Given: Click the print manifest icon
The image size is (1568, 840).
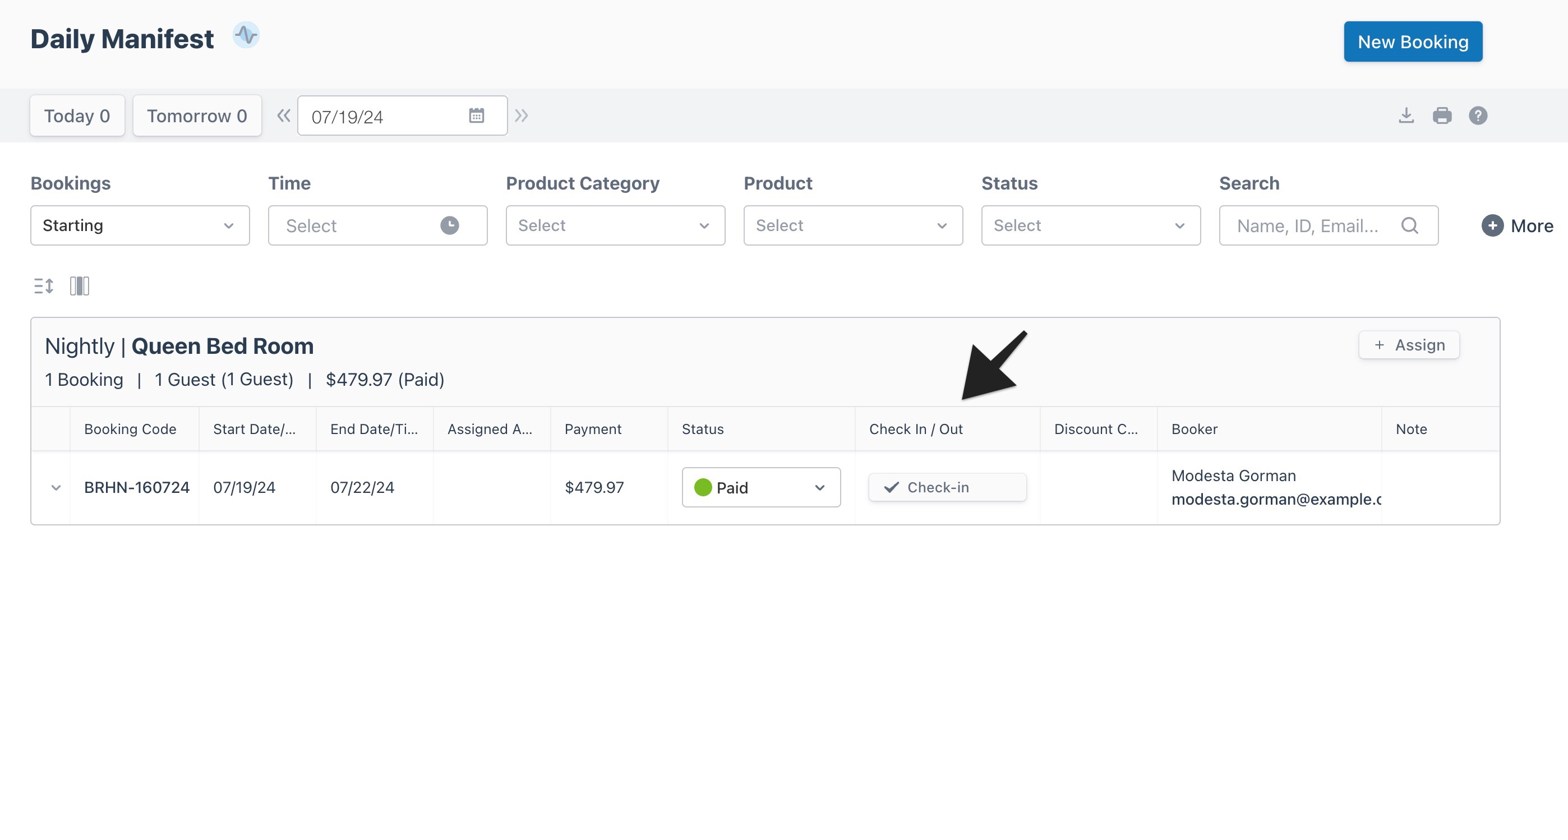Looking at the screenshot, I should 1442,116.
